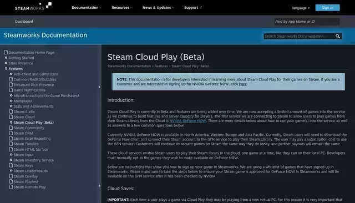Click the Steam Error Reporting page icon

11,138
